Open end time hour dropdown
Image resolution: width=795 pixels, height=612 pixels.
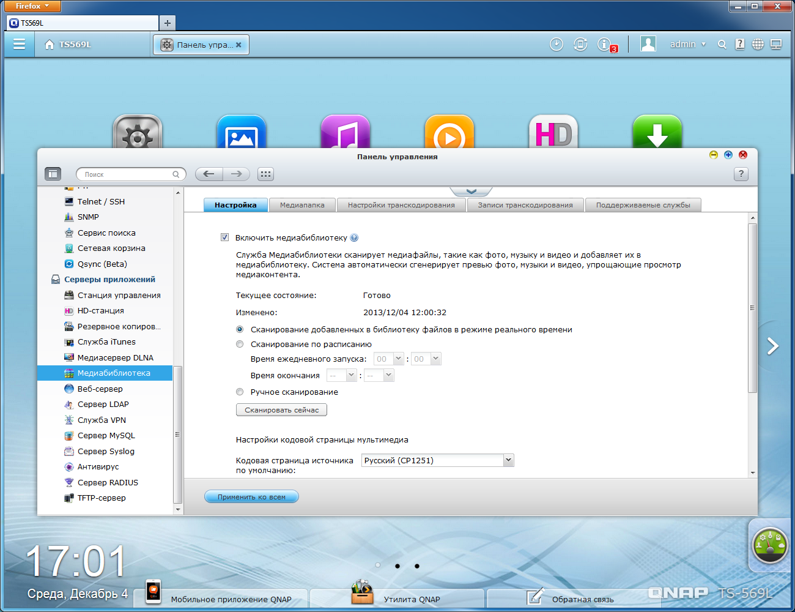coord(342,375)
